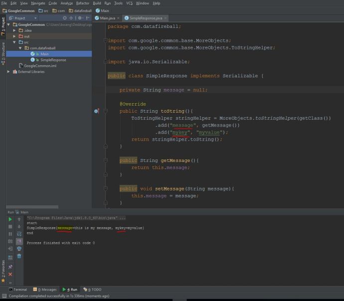Open the Project view dropdown
Image resolution: width=344 pixels, height=301 pixels.
click(x=35, y=18)
